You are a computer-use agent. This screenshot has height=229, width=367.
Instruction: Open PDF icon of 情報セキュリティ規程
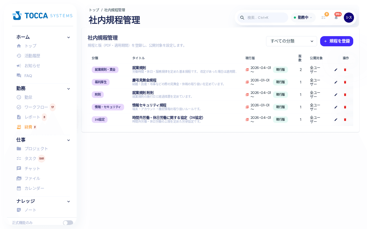(x=247, y=107)
